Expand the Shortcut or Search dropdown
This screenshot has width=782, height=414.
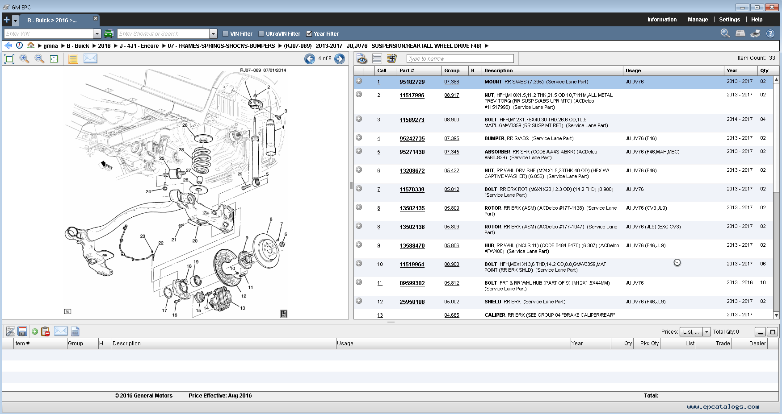[213, 34]
